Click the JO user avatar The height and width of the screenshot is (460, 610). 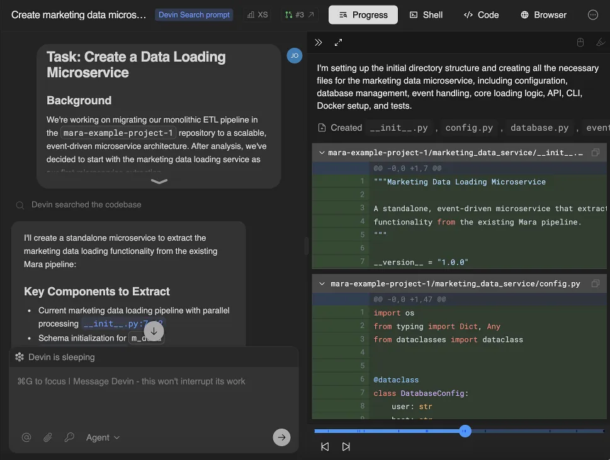295,55
